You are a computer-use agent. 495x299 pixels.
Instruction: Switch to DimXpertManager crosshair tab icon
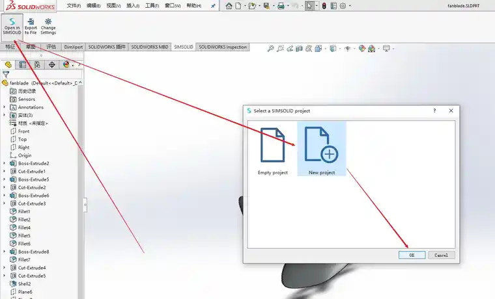(x=51, y=64)
